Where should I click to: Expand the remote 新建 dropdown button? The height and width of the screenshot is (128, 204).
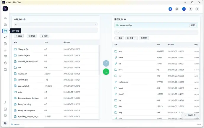132,38
